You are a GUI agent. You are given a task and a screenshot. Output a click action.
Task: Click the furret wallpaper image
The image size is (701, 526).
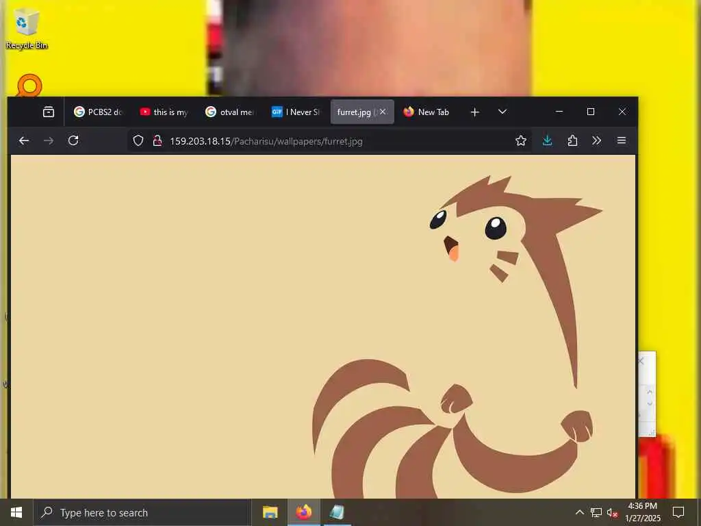click(x=323, y=327)
